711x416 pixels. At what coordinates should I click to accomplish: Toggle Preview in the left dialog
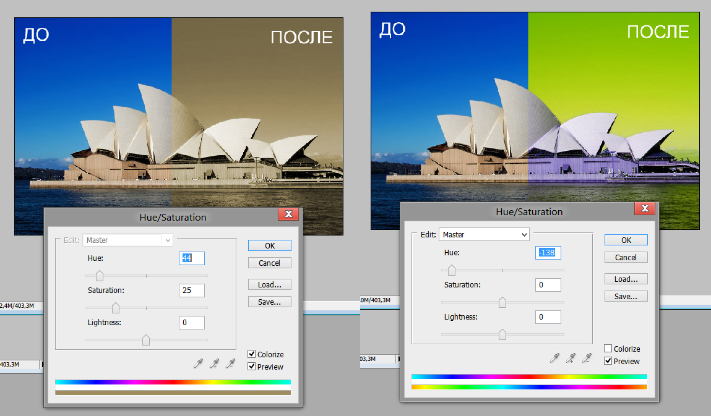pos(252,366)
